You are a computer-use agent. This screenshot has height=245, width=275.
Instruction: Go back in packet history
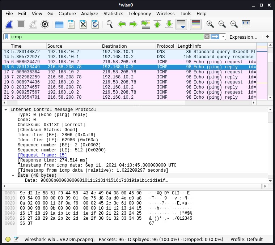tap(122, 24)
